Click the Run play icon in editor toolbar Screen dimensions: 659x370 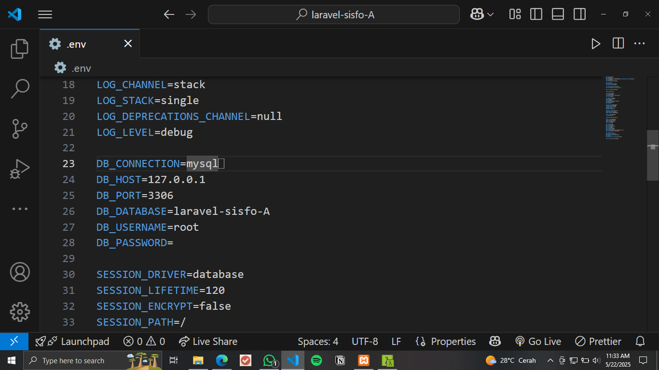pyautogui.click(x=596, y=44)
